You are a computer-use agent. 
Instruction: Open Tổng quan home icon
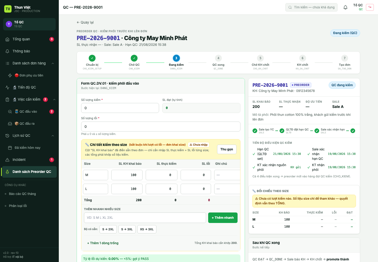point(7,39)
